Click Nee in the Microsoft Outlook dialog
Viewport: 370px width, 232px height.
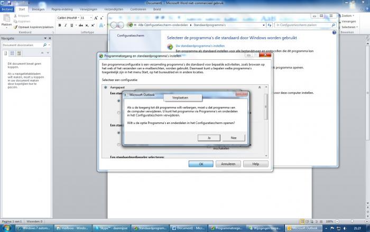[x=234, y=138]
